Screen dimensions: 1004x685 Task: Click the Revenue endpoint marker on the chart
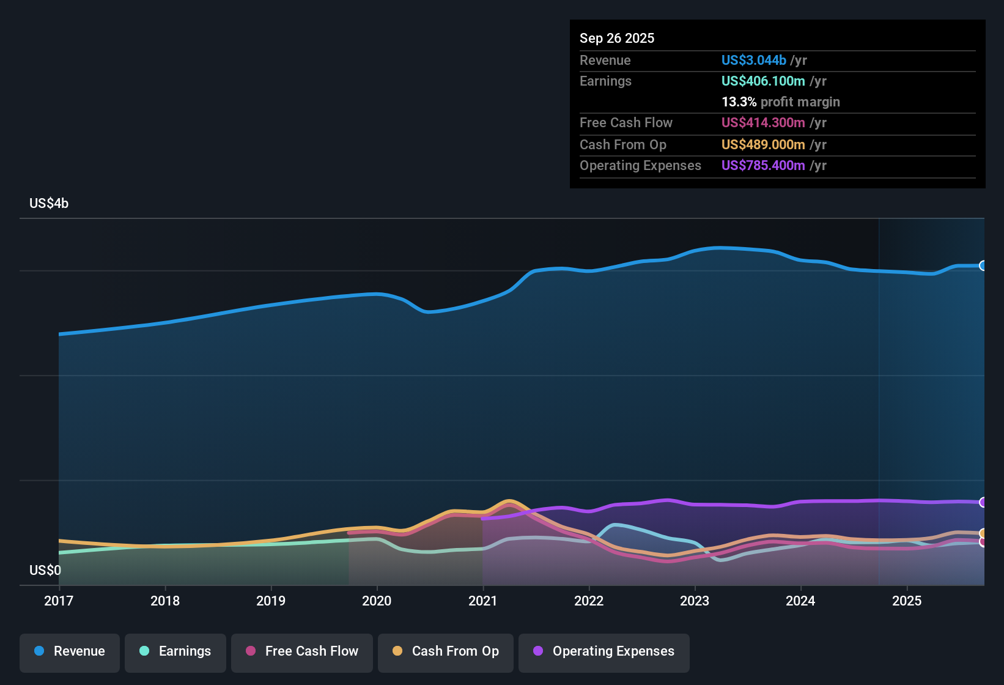[983, 265]
